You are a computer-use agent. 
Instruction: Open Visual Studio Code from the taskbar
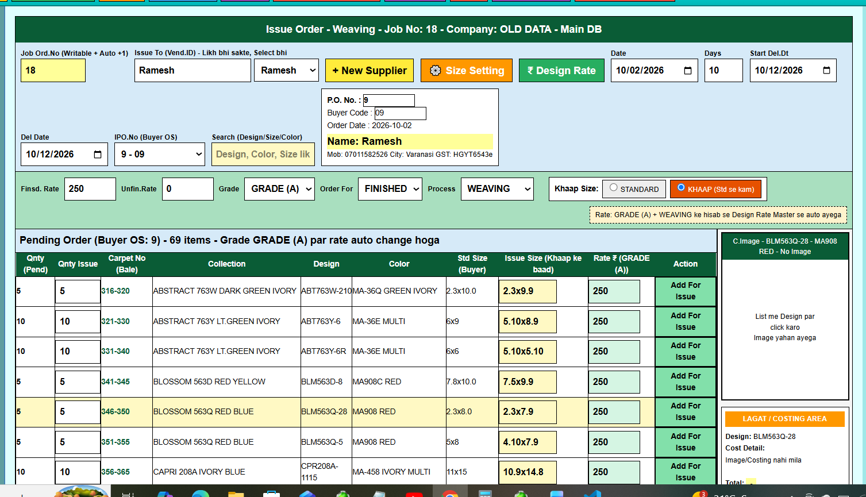click(x=592, y=493)
